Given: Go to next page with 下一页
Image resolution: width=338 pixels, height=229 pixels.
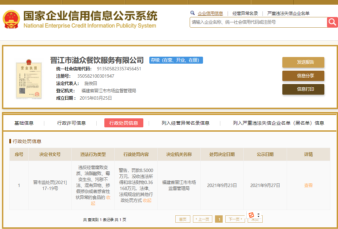Looking at the screenshot, I should point(235,219).
